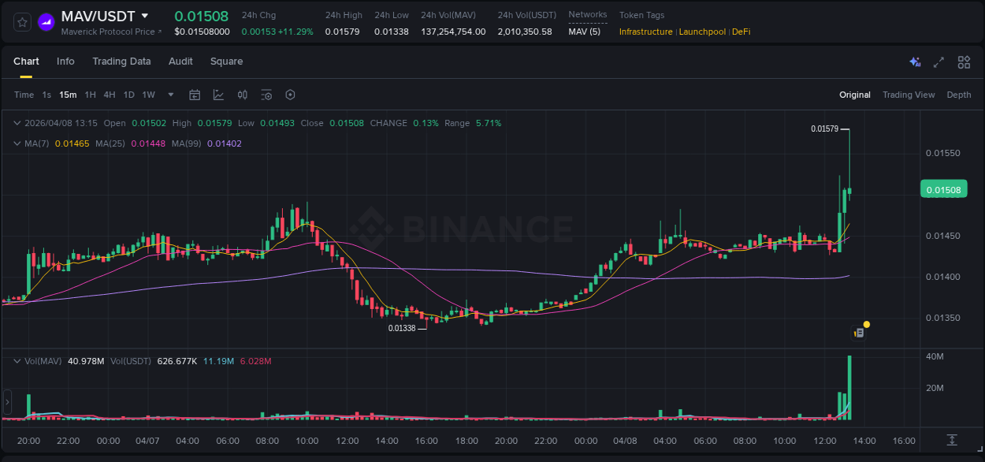Collapse the Vol(MAV) volume pane
The image size is (985, 462).
click(17, 360)
